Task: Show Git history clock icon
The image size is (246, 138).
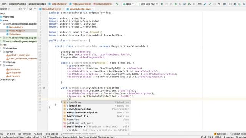Action: (x=214, y=4)
